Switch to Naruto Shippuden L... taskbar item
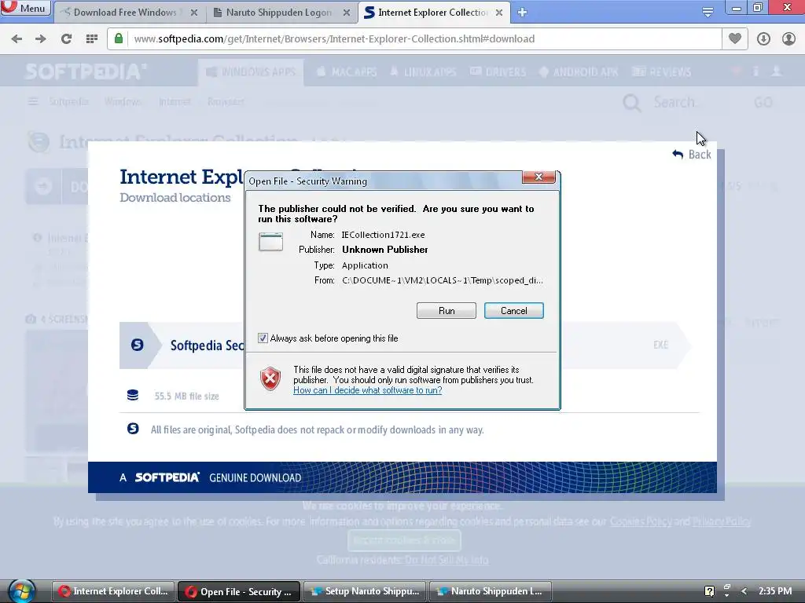 click(491, 591)
